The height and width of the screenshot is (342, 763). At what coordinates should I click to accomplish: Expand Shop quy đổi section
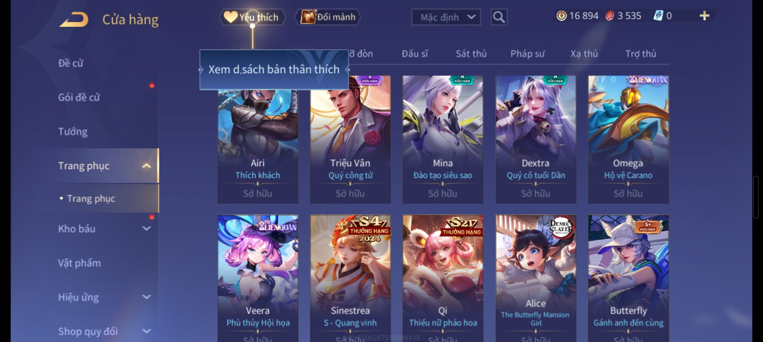point(146,331)
